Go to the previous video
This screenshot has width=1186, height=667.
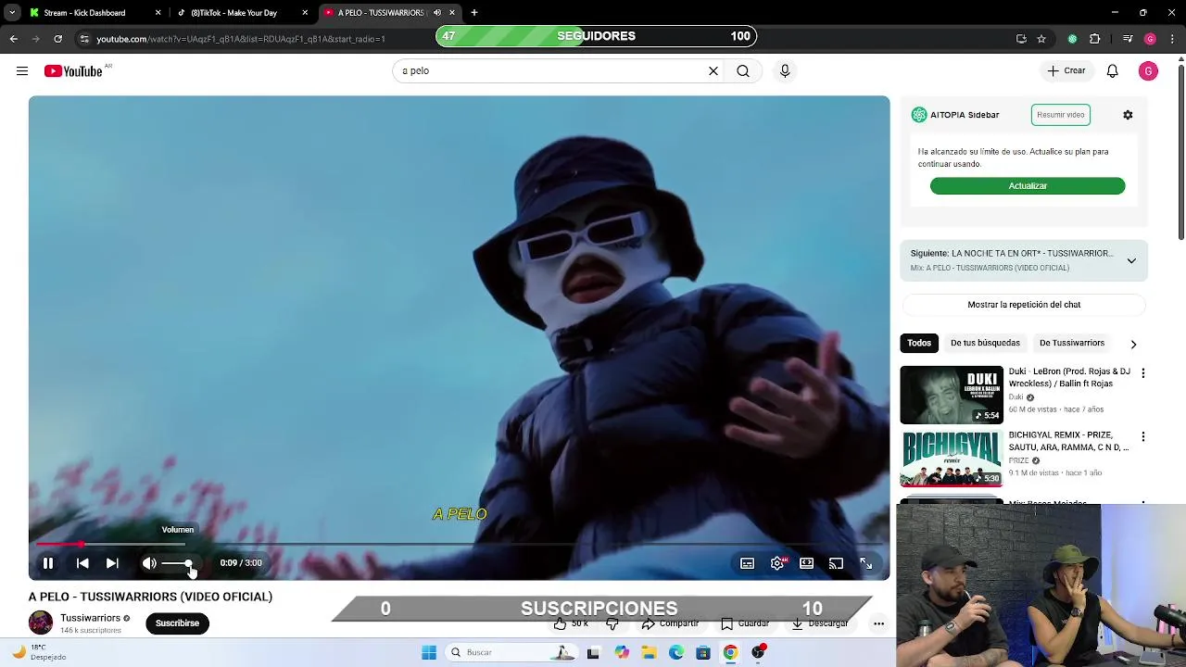[x=82, y=563]
